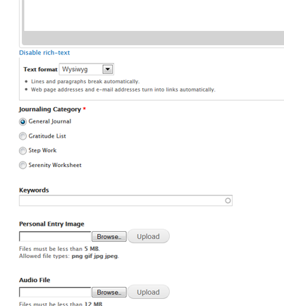The width and height of the screenshot is (284, 306).
Task: Choose the Serenity Worksheet radio option
Action: click(x=23, y=165)
